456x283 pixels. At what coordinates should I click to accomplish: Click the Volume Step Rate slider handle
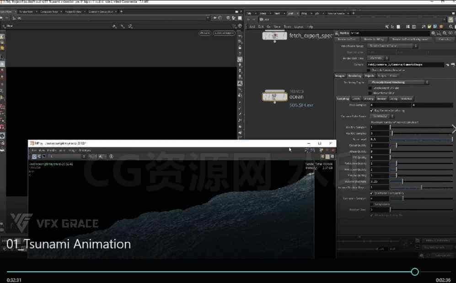coord(402,182)
